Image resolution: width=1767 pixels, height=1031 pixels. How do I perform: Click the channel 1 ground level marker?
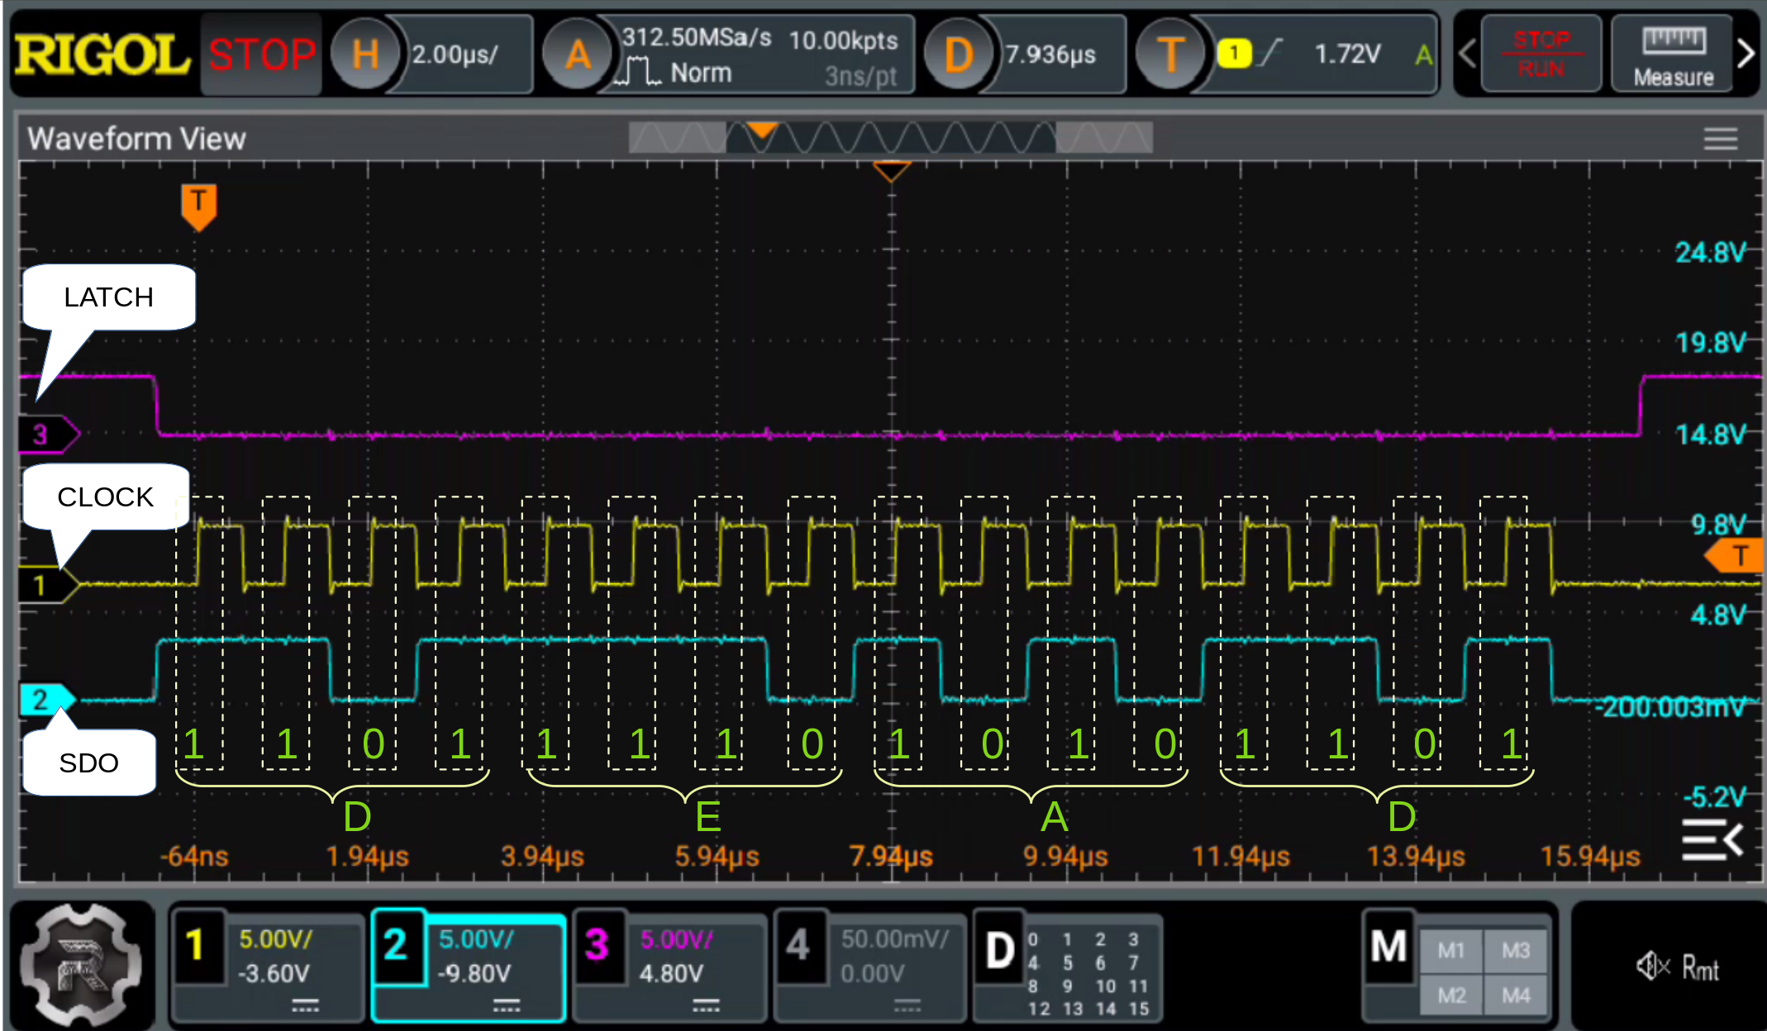tap(48, 585)
